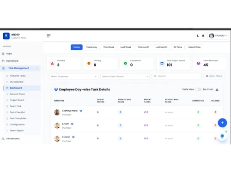The width and height of the screenshot is (231, 173).
Task: Download the employee task details
Action: pos(217,89)
